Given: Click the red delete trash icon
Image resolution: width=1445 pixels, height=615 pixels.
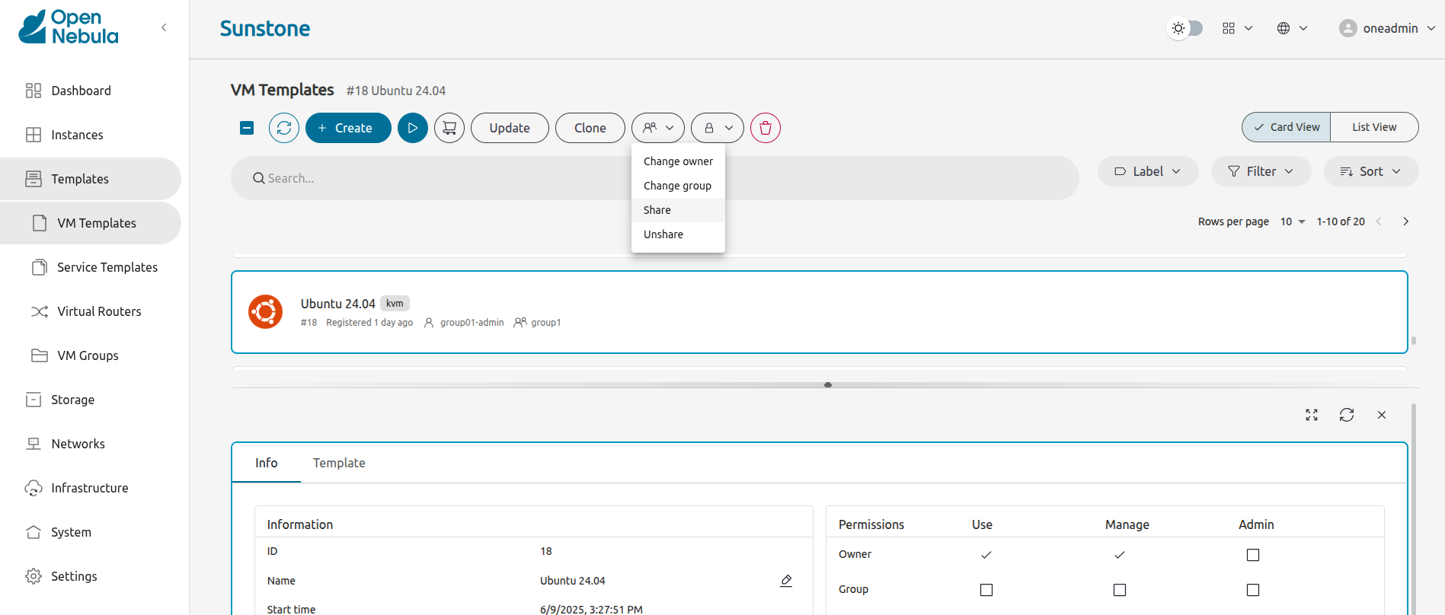Looking at the screenshot, I should (x=765, y=128).
